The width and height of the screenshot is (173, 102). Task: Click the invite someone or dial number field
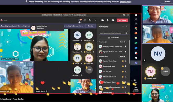tap(112, 33)
